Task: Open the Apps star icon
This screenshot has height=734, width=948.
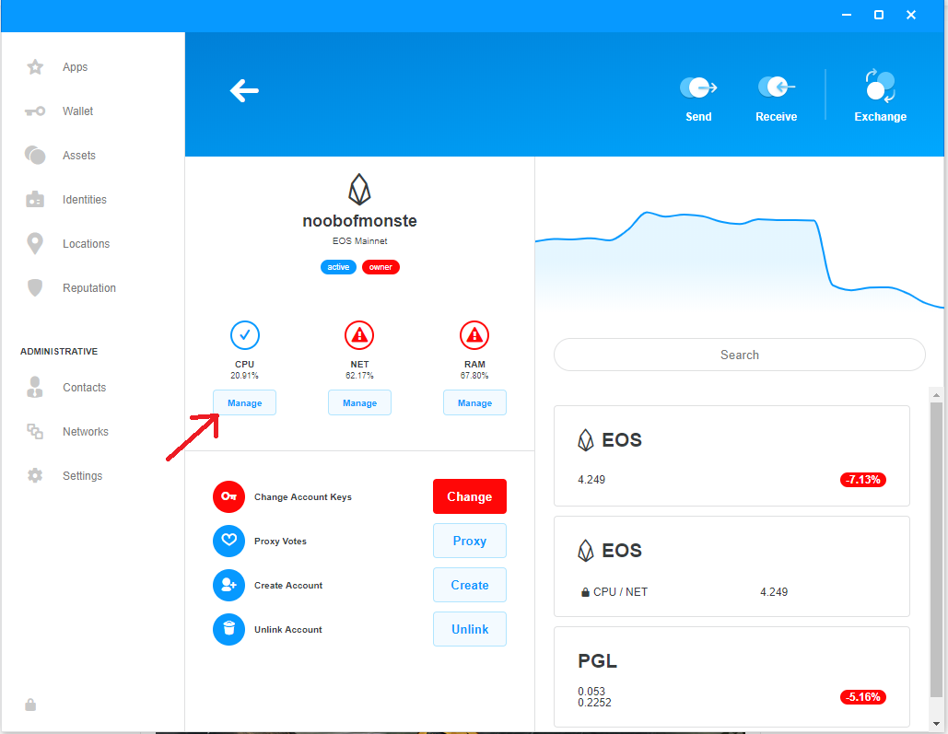Action: click(35, 66)
